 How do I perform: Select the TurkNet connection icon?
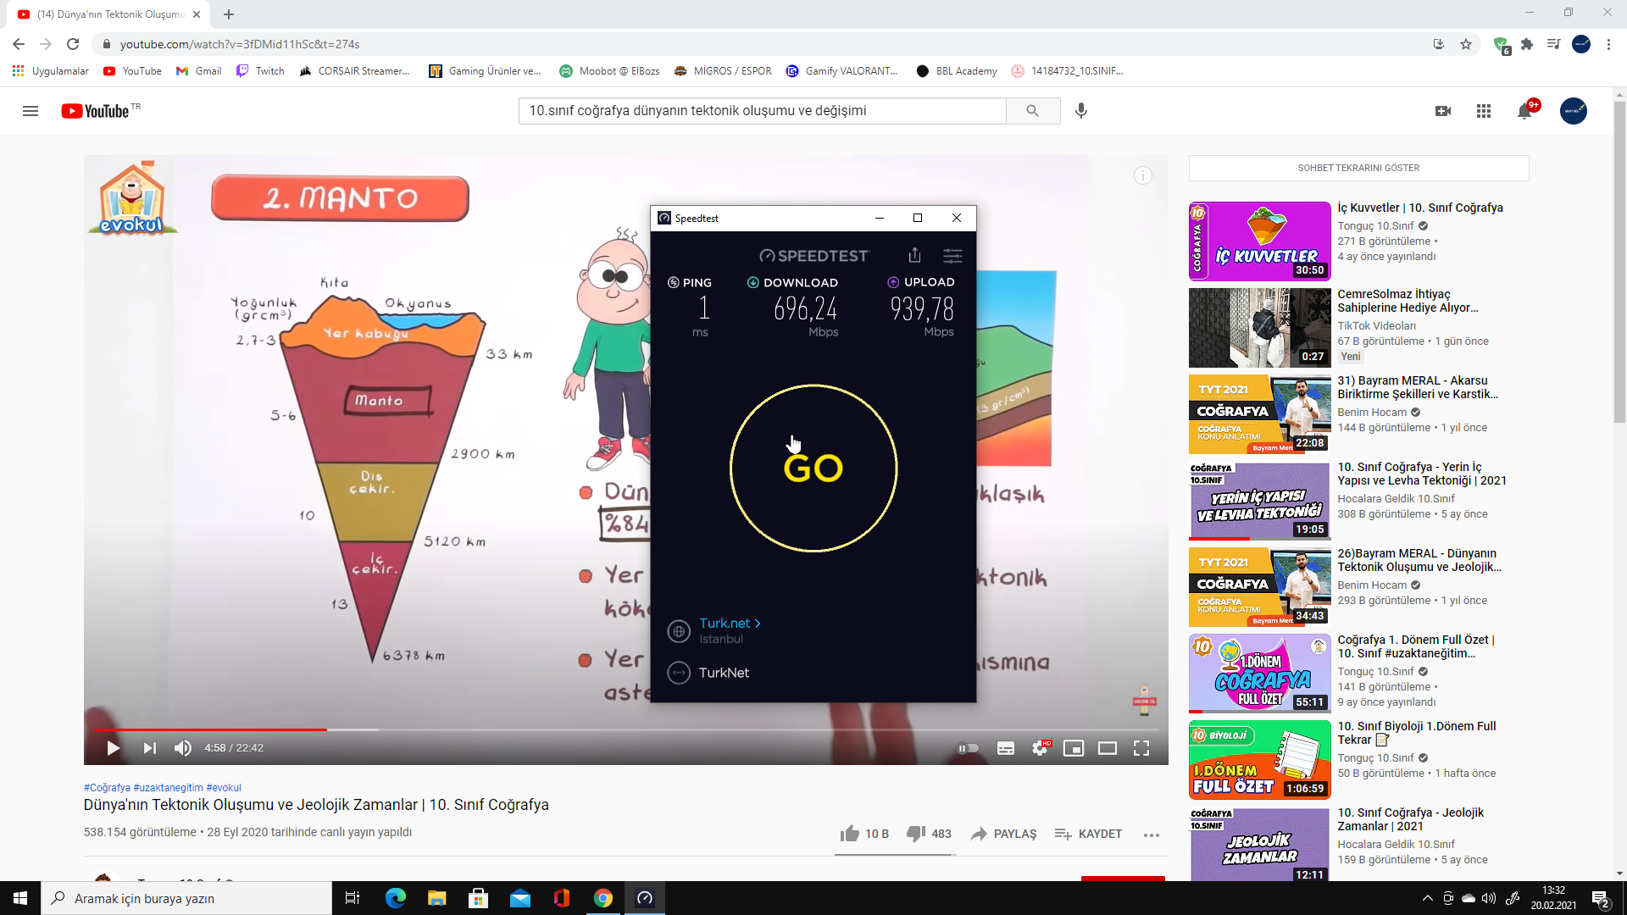pos(679,673)
